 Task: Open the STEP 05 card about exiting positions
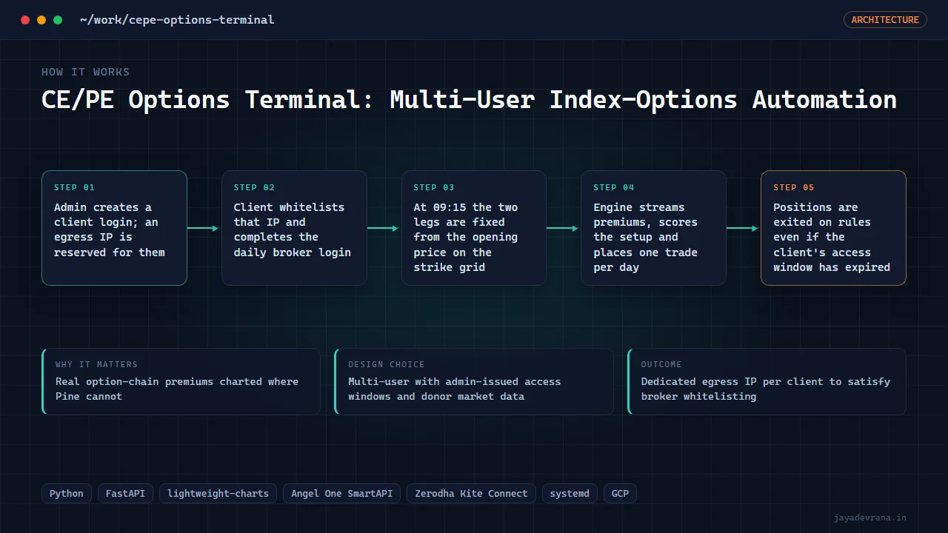833,228
